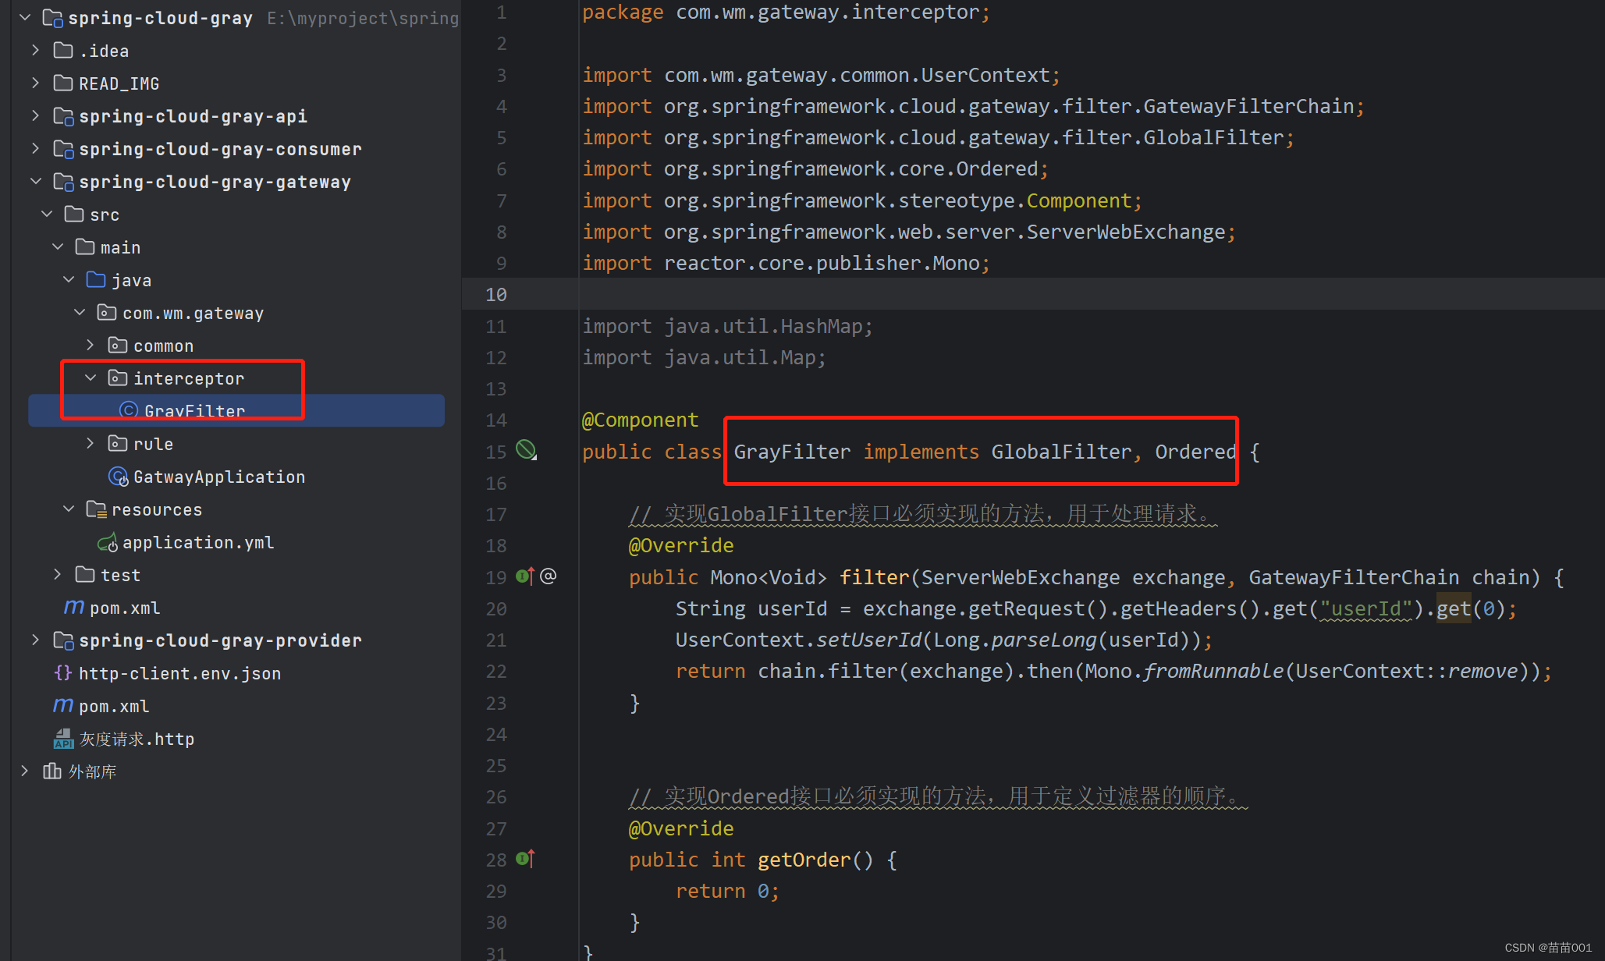Click the filter method name on line 19

pos(873,577)
